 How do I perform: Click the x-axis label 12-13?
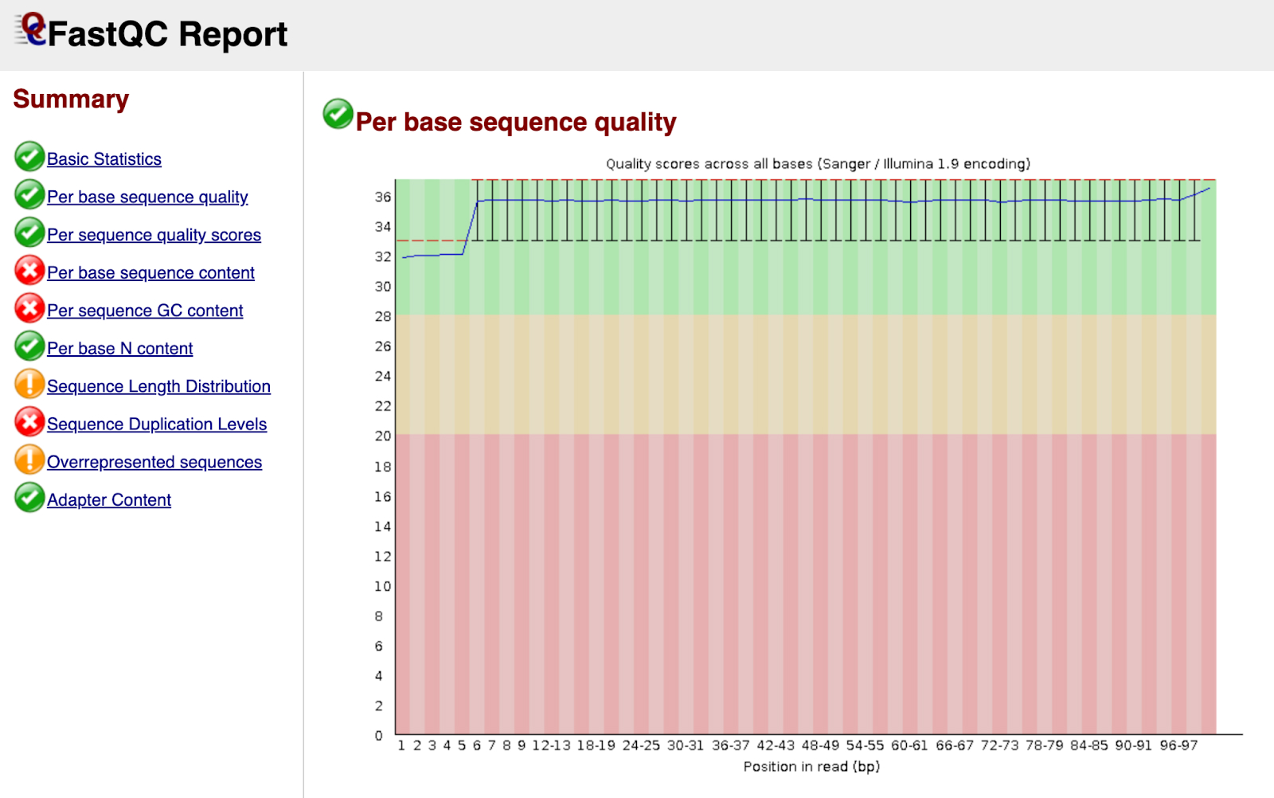click(x=551, y=745)
